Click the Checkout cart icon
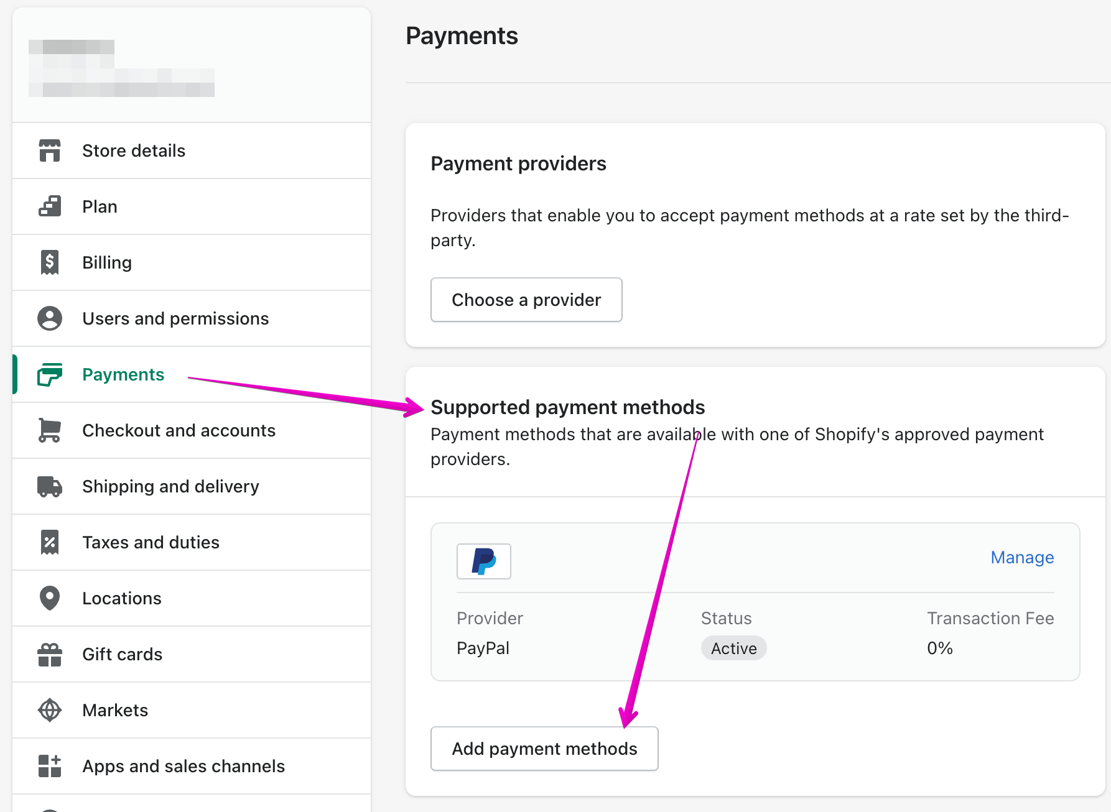The height and width of the screenshot is (812, 1111). click(50, 430)
